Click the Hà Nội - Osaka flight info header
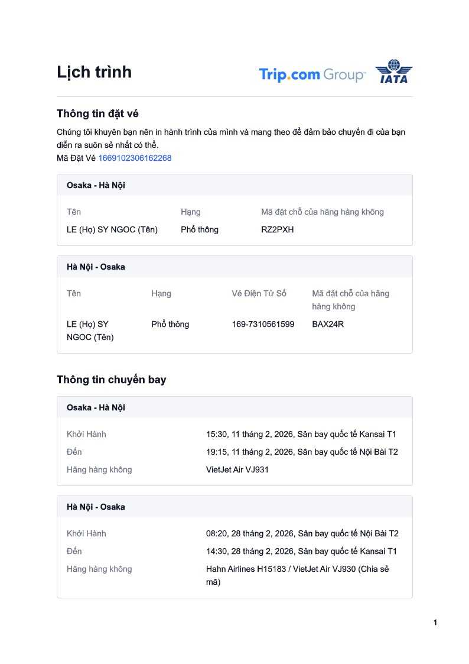The width and height of the screenshot is (469, 664). (96, 507)
